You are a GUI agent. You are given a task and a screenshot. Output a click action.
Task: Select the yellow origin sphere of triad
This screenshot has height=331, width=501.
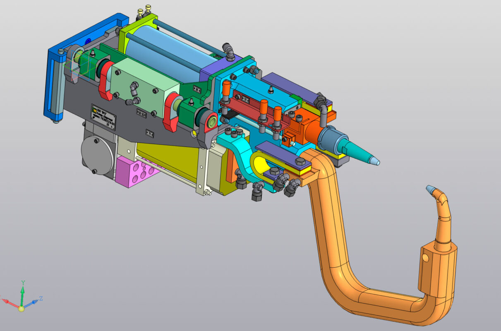21,308
